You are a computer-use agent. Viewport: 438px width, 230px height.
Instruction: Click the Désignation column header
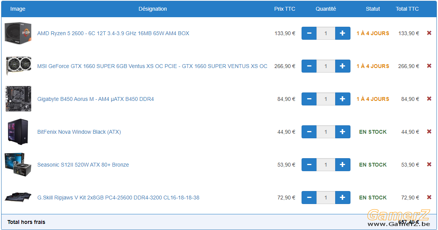(x=152, y=9)
